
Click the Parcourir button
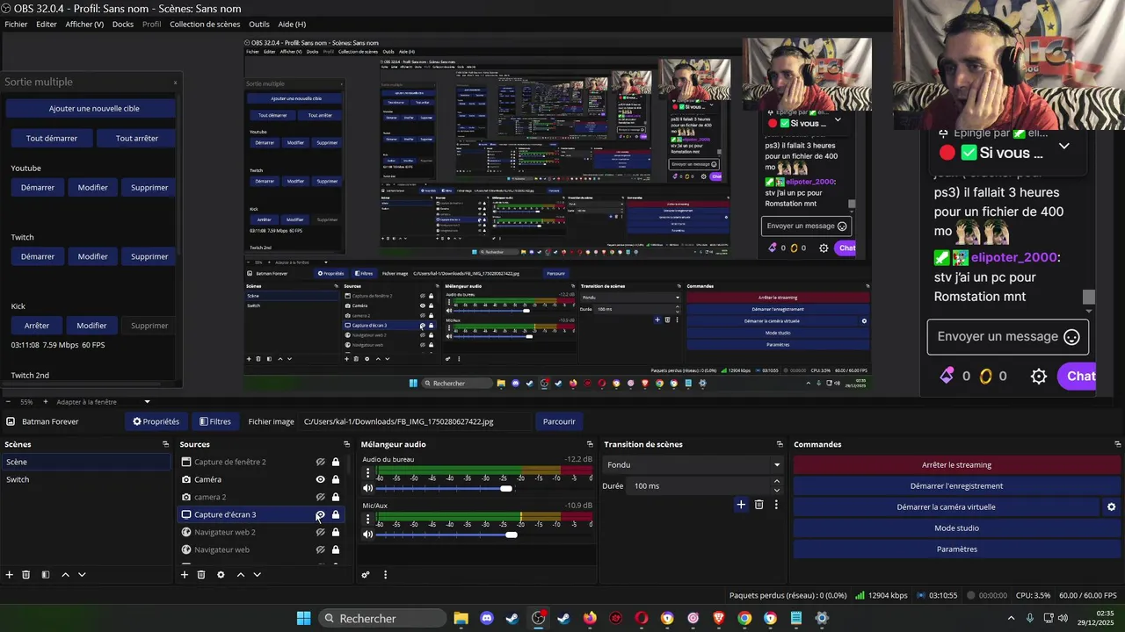point(559,421)
